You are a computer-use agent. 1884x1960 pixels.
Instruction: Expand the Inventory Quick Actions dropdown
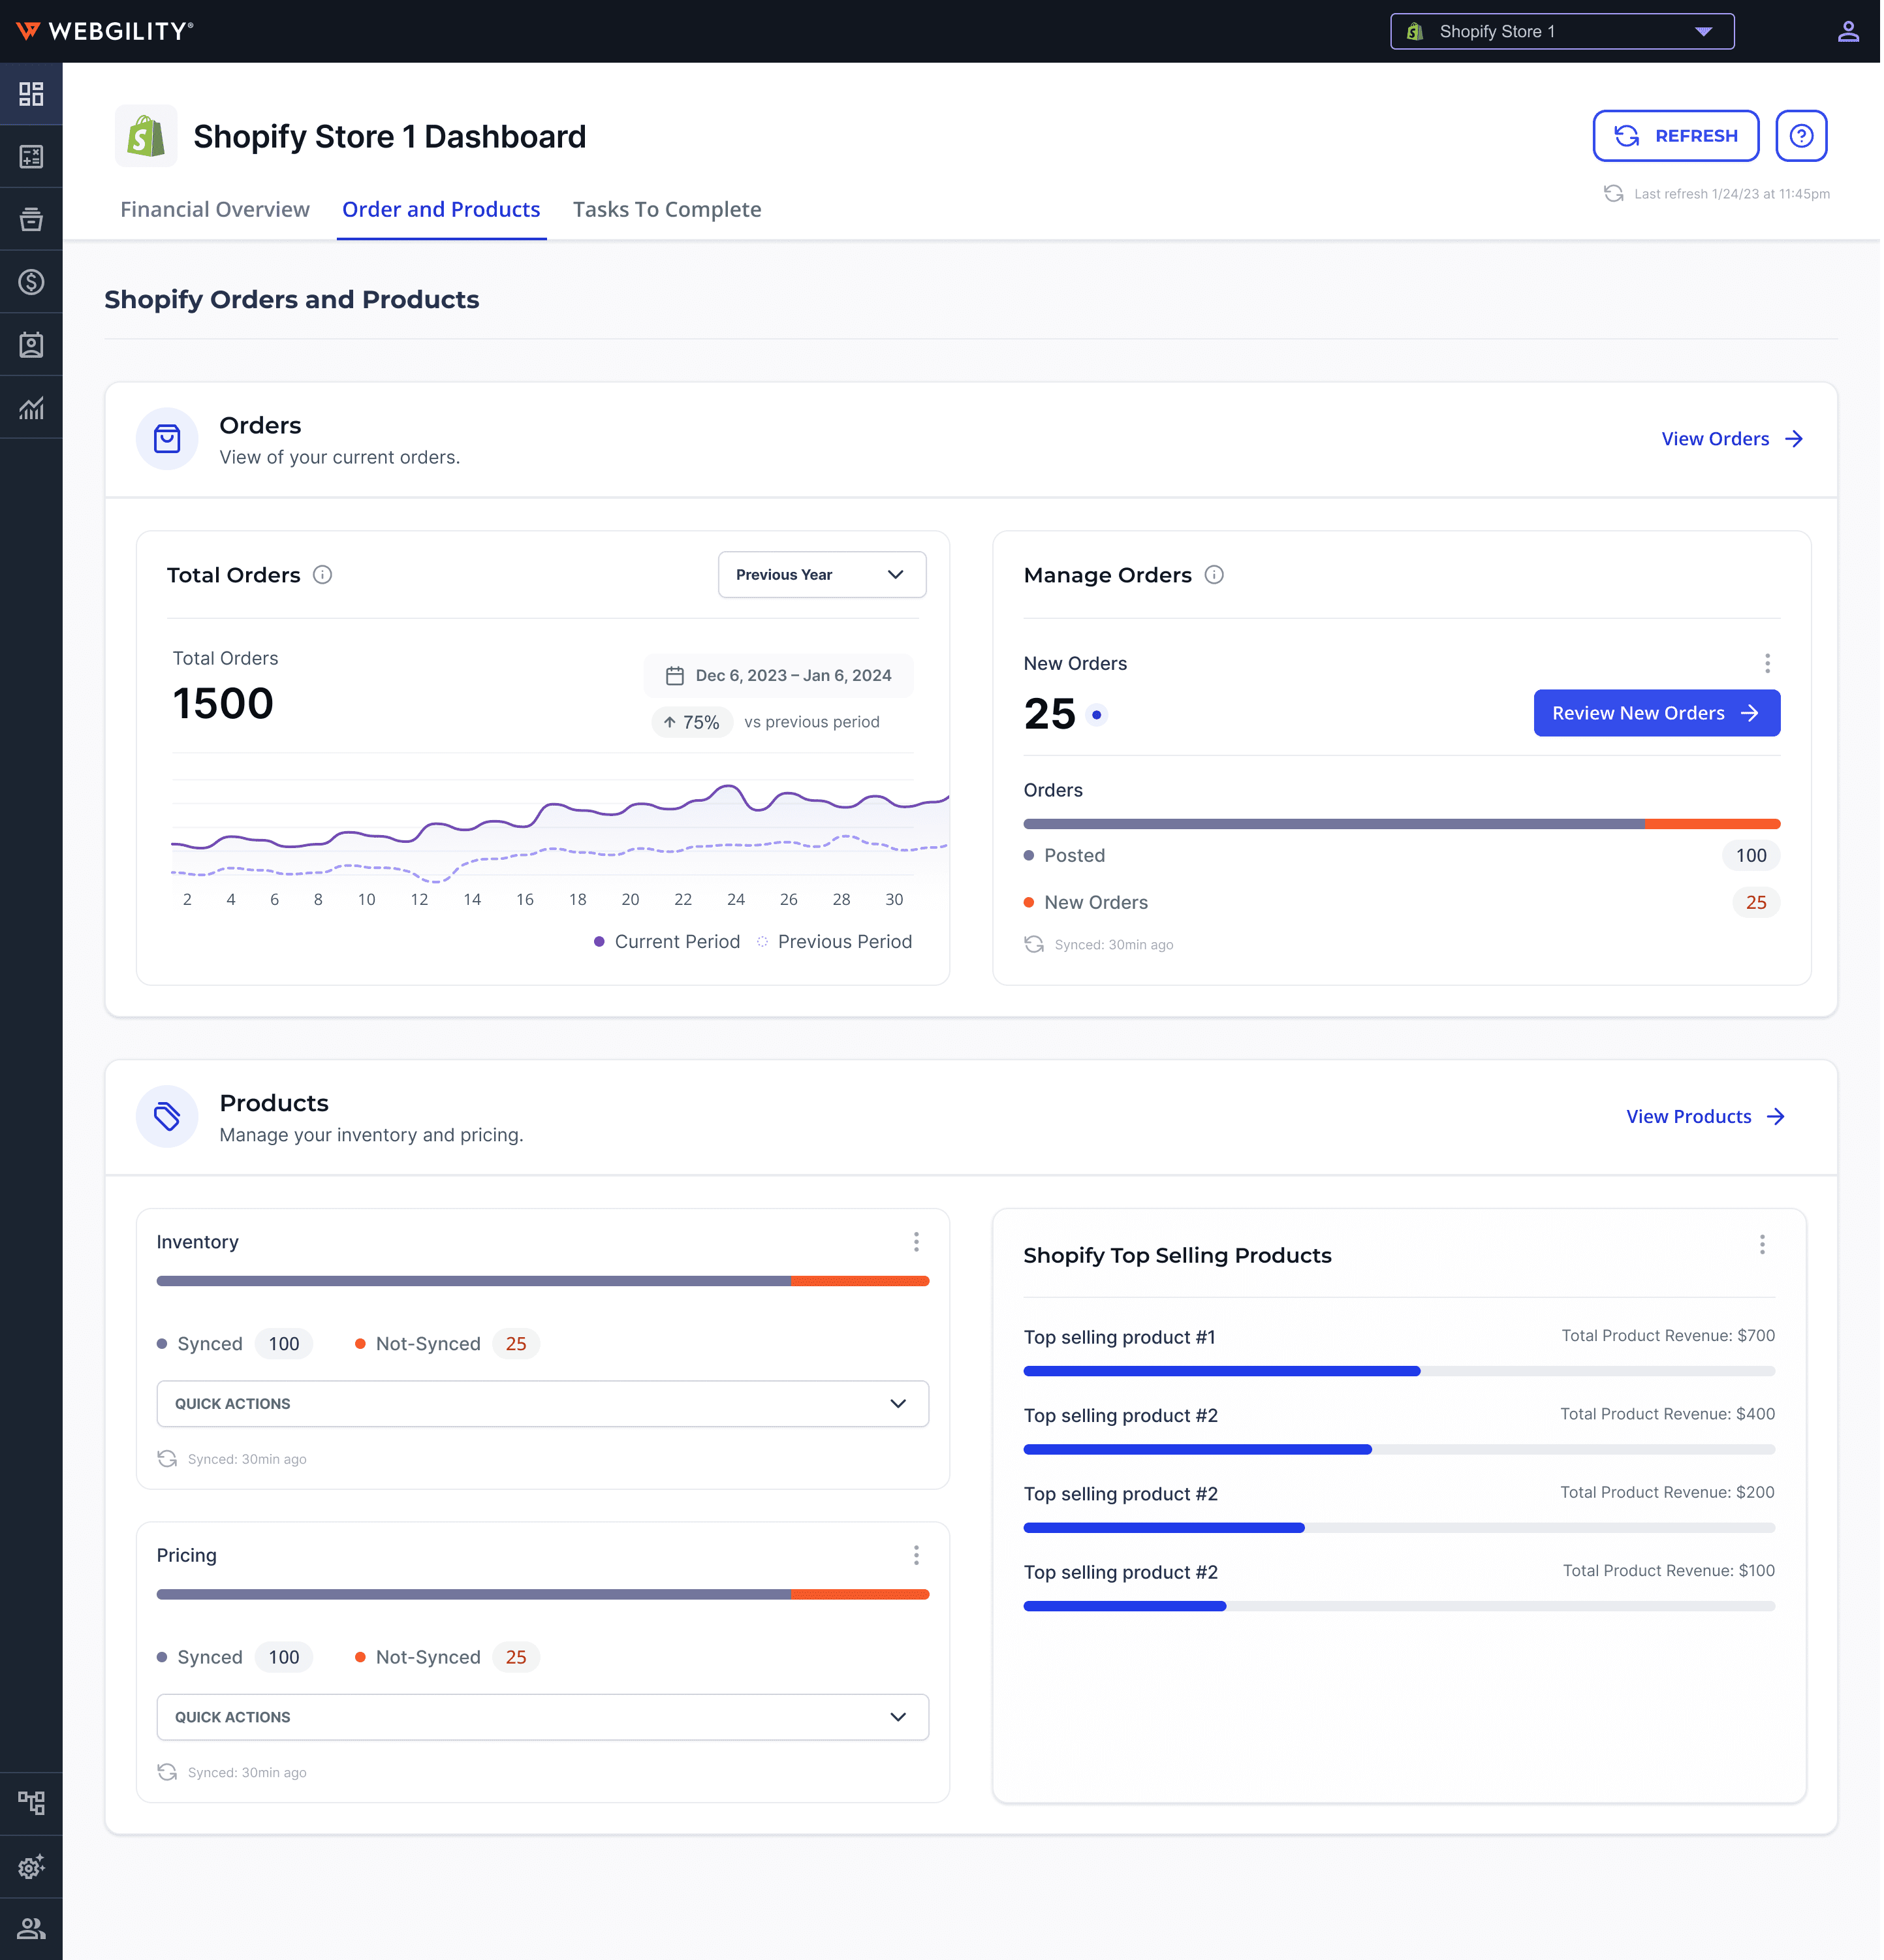542,1404
